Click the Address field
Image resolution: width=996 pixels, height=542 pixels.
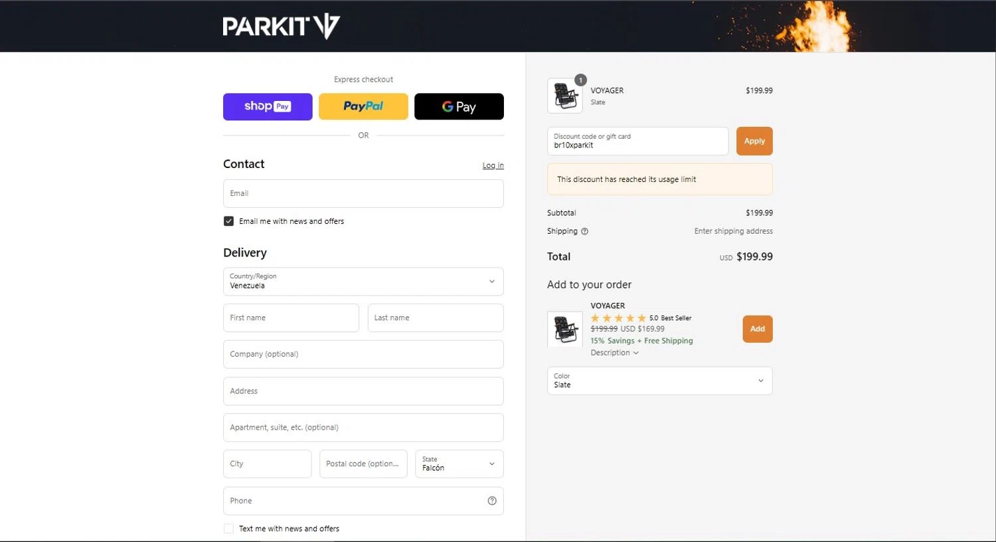pyautogui.click(x=363, y=391)
